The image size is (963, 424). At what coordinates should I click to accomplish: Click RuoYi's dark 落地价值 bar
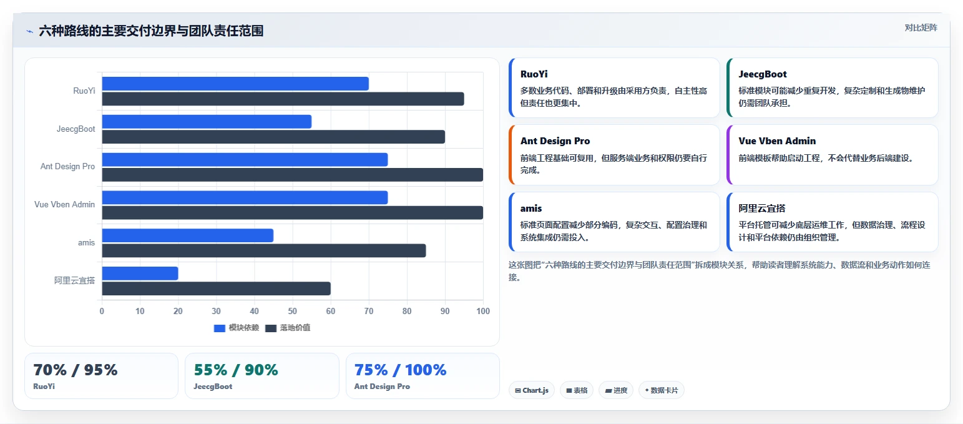click(x=283, y=99)
